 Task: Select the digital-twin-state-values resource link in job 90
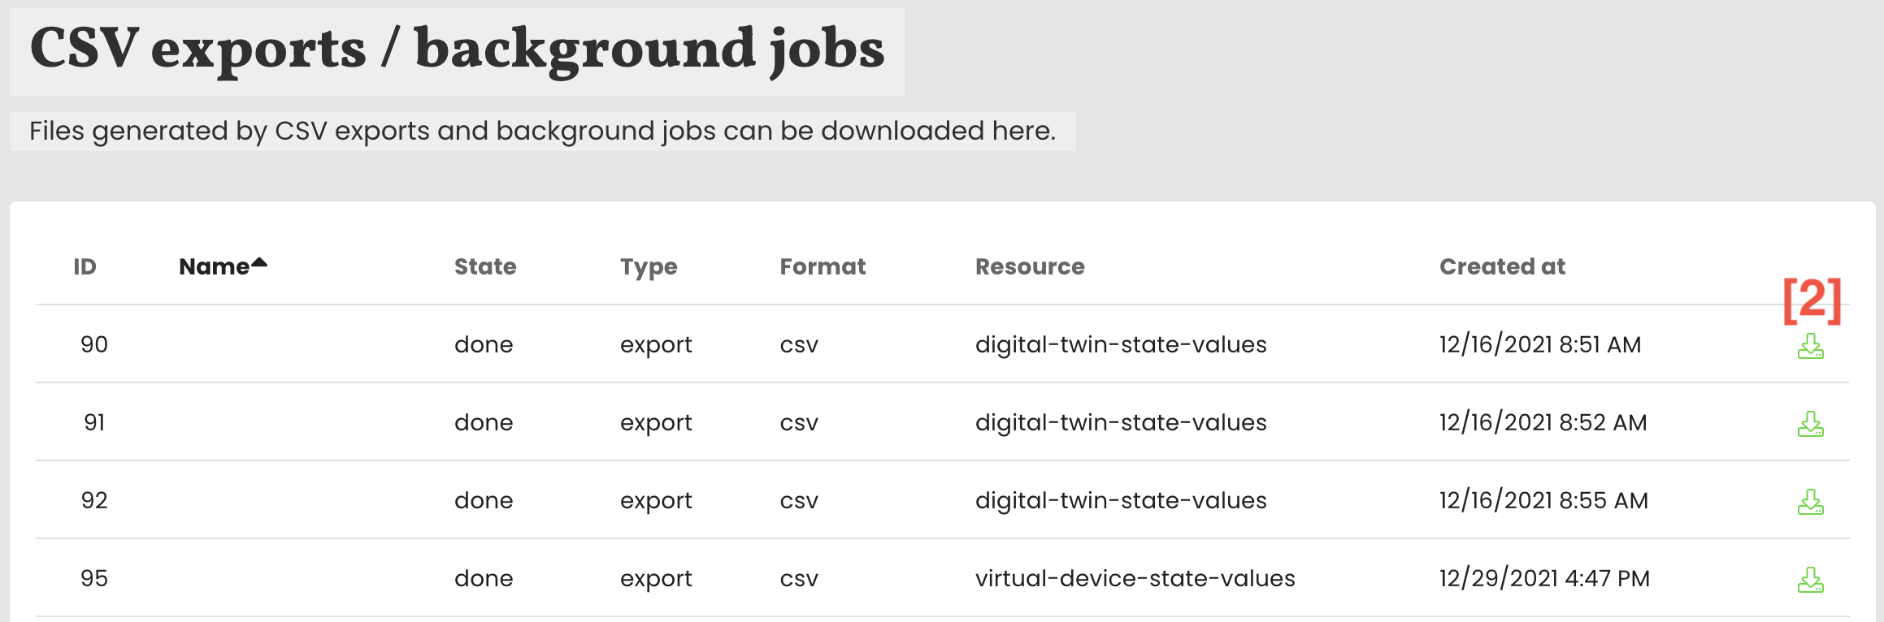click(1121, 344)
